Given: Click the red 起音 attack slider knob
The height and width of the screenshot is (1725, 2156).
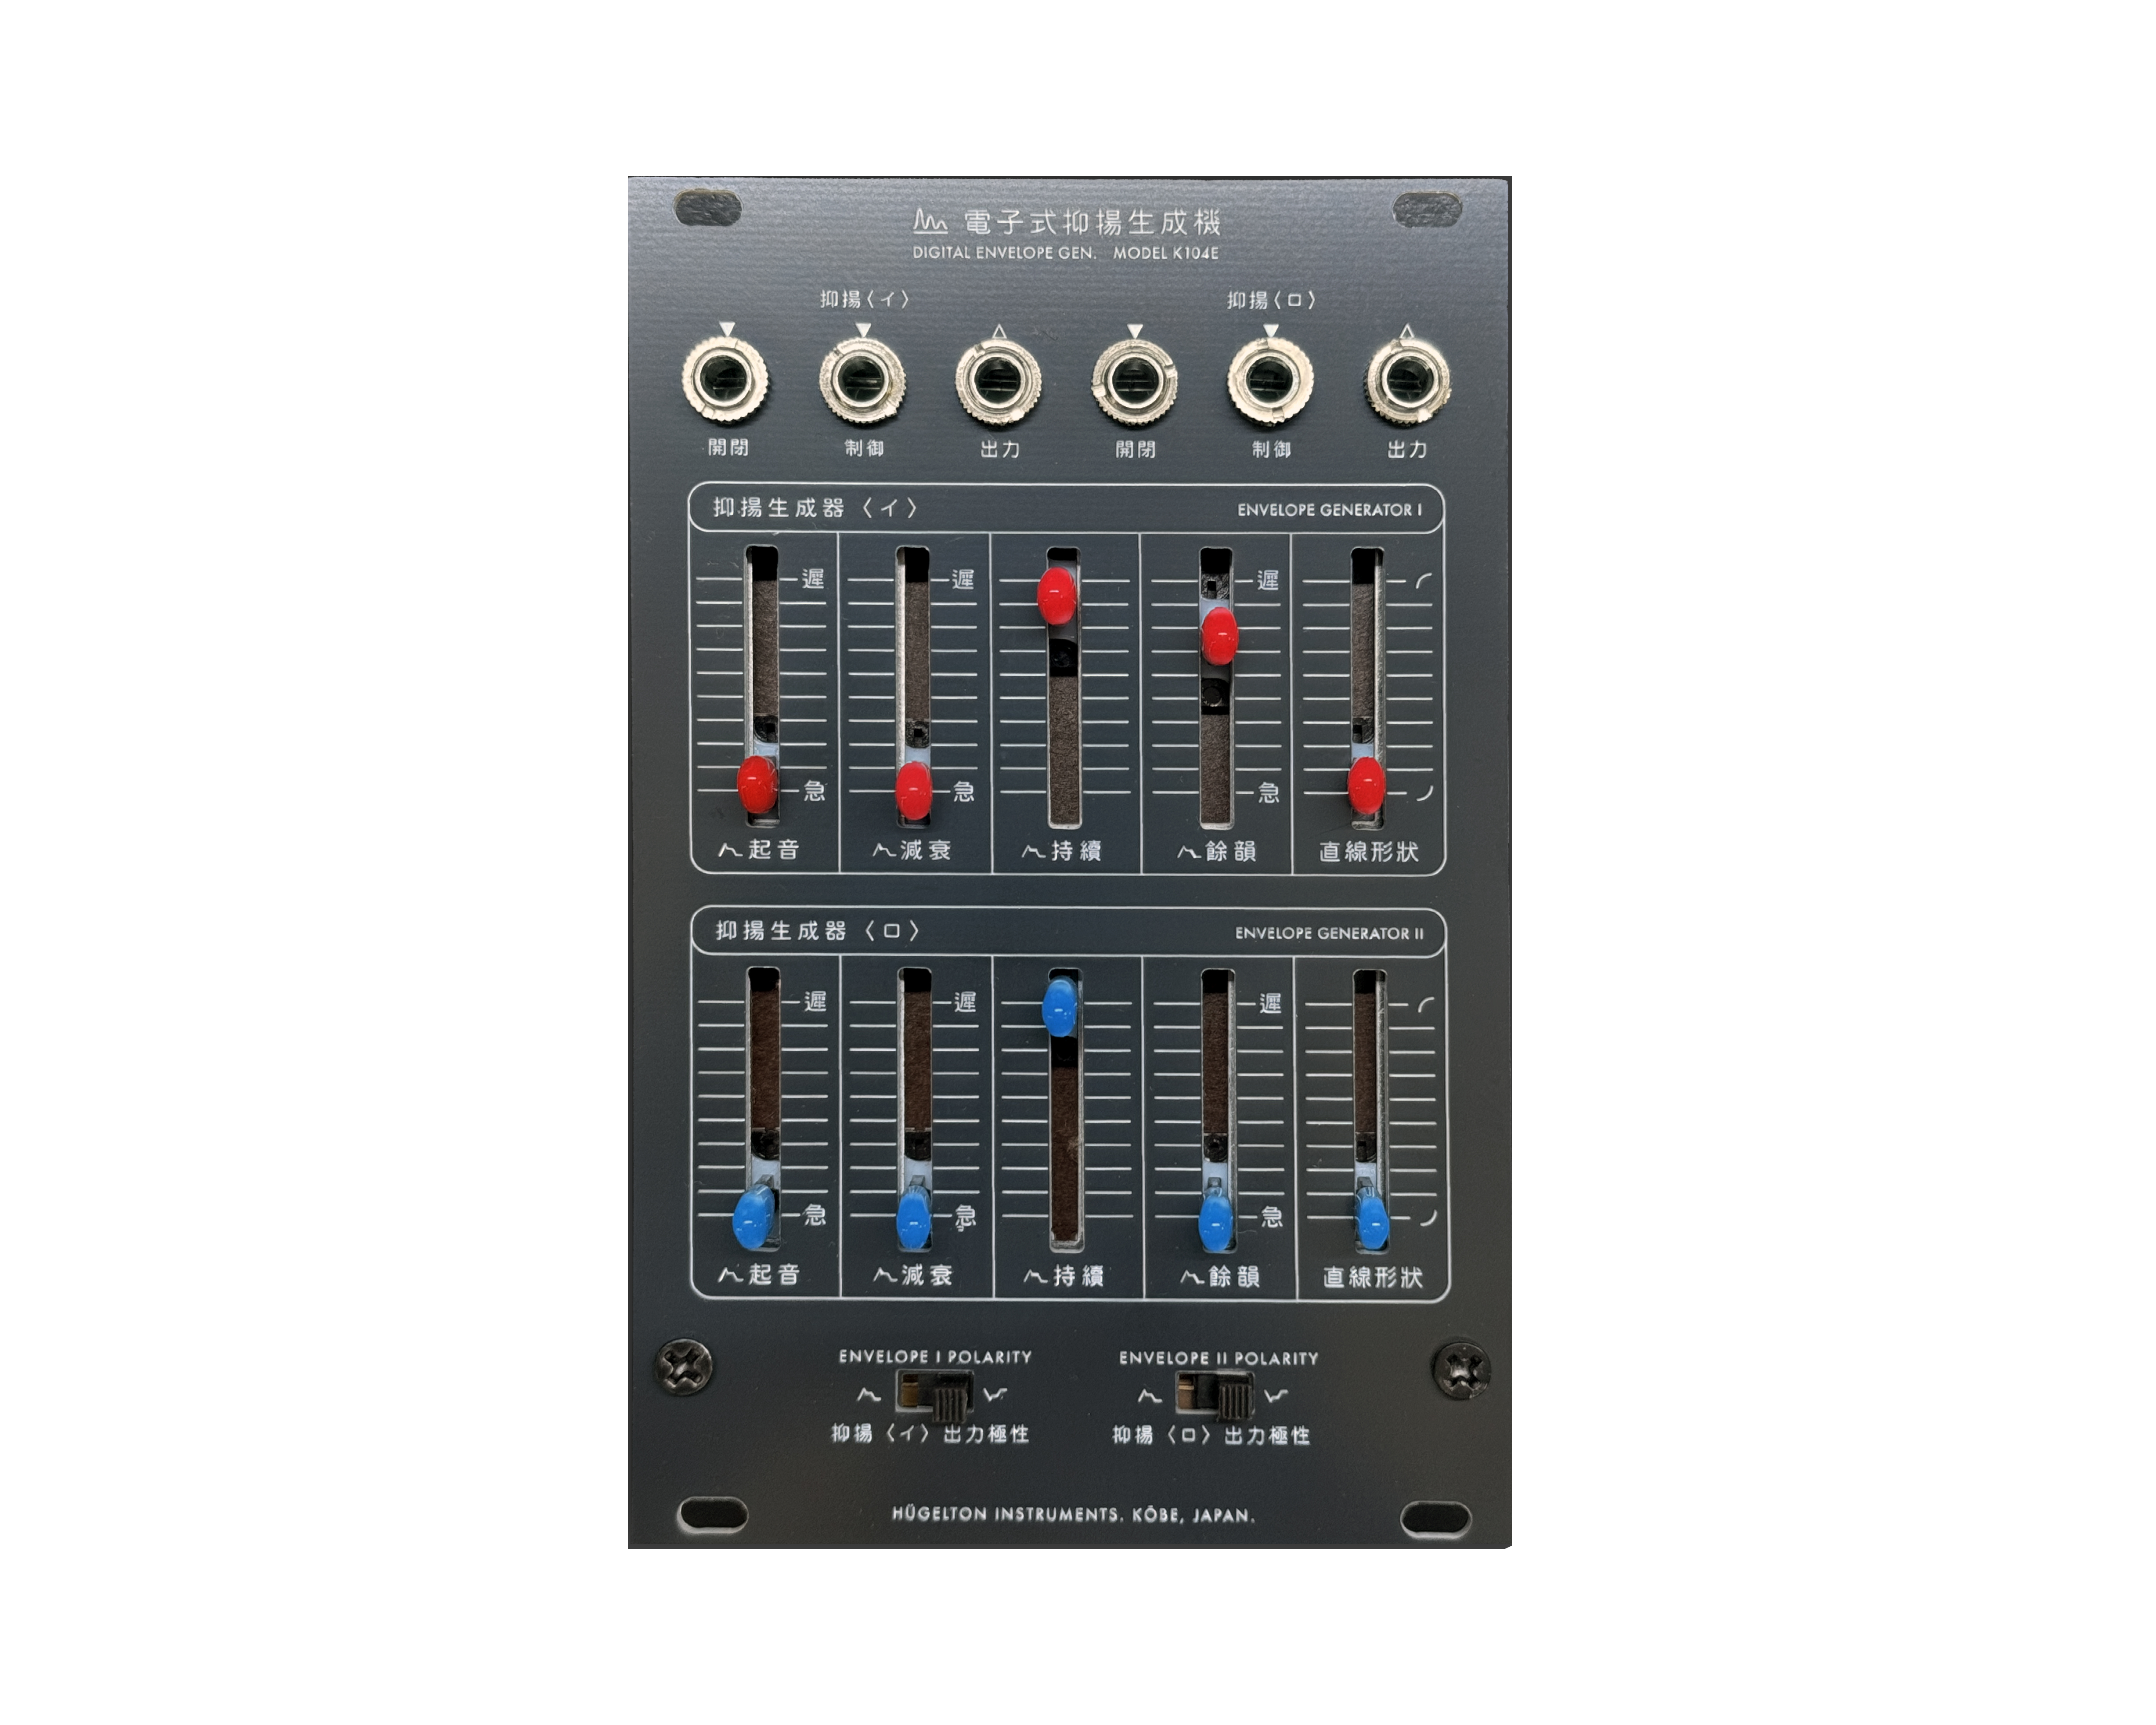Looking at the screenshot, I should (x=757, y=785).
